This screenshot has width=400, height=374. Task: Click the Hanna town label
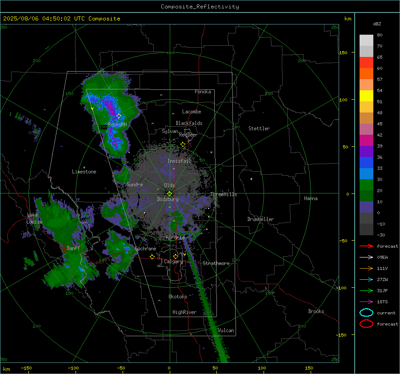click(x=311, y=198)
